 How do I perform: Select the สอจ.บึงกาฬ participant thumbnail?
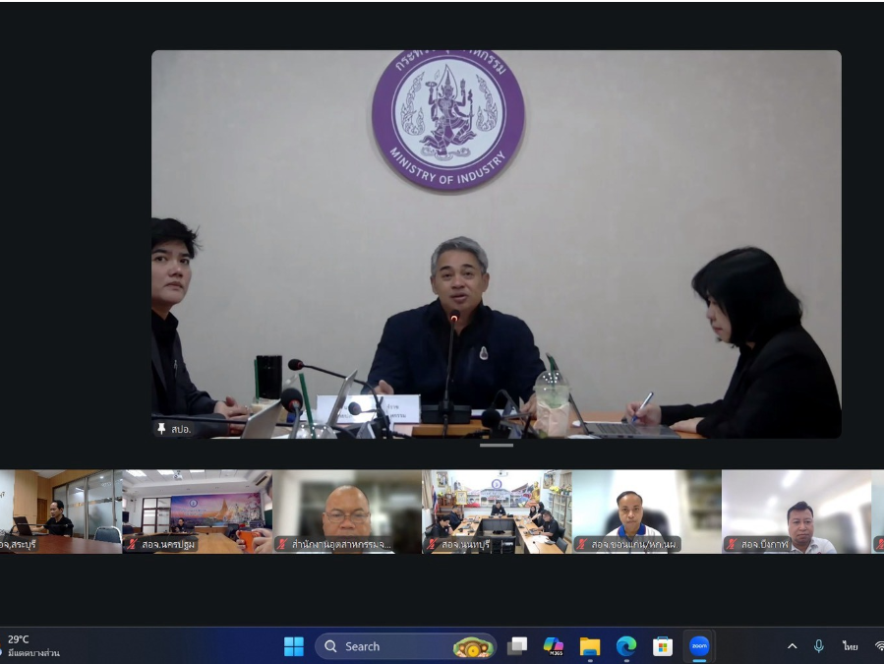[x=796, y=512]
